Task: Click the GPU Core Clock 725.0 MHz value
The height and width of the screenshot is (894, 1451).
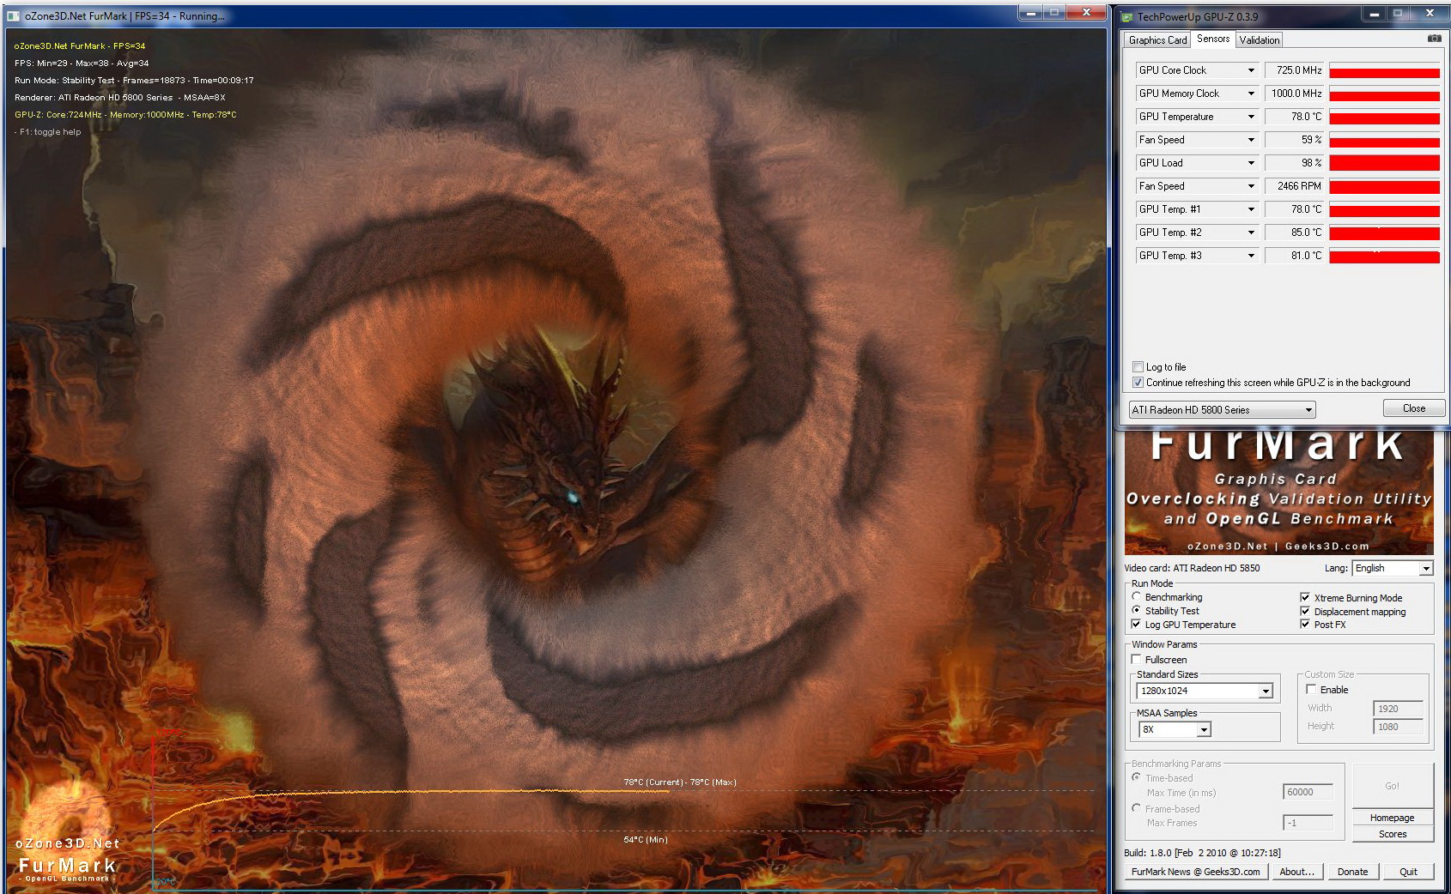Action: [x=1296, y=70]
